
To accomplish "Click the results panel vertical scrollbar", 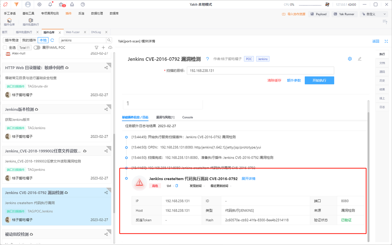I will (x=368, y=177).
